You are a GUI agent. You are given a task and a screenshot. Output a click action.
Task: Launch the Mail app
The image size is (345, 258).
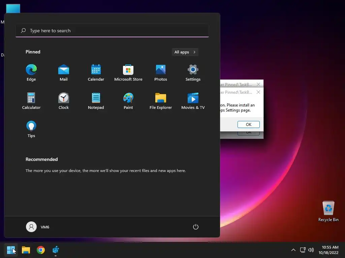tap(64, 73)
